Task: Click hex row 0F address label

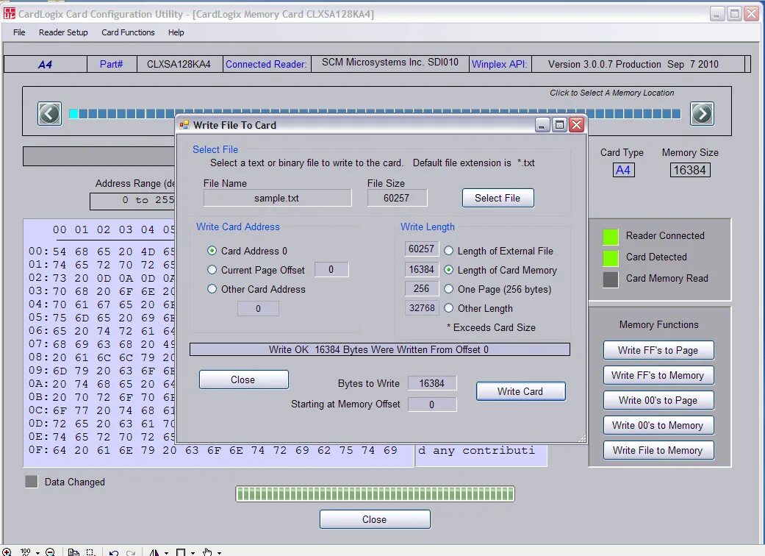Action: coord(38,449)
